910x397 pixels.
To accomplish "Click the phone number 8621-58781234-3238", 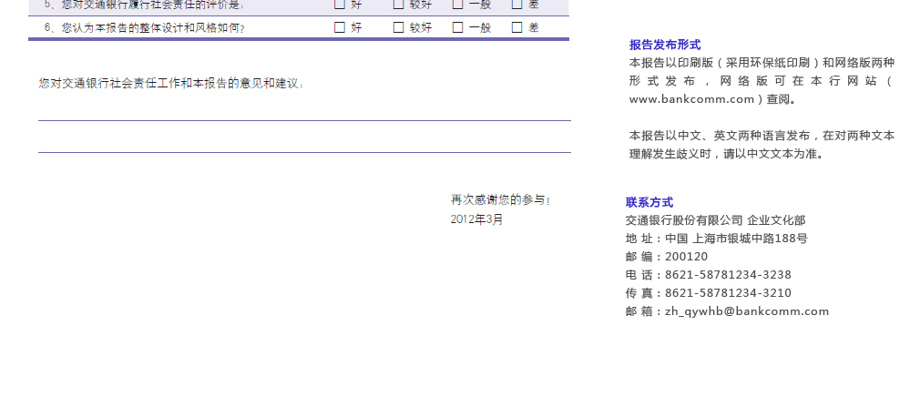I will coord(728,275).
